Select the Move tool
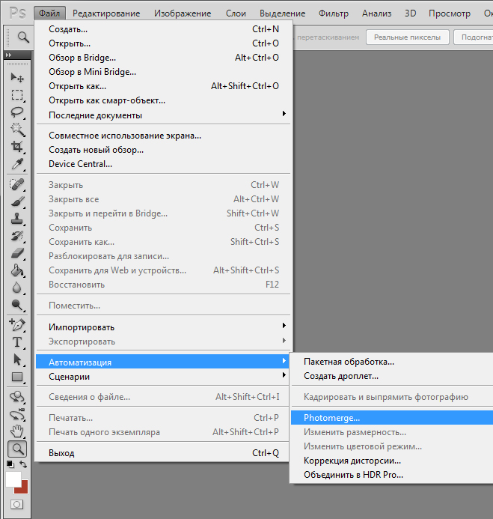The height and width of the screenshot is (519, 493). [x=17, y=77]
